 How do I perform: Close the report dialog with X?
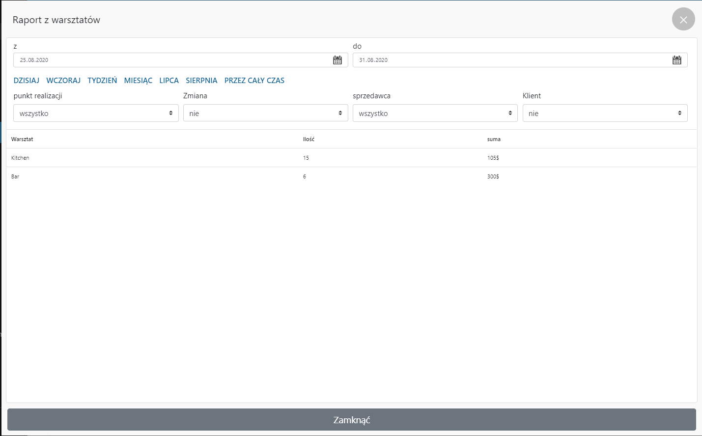coord(683,19)
